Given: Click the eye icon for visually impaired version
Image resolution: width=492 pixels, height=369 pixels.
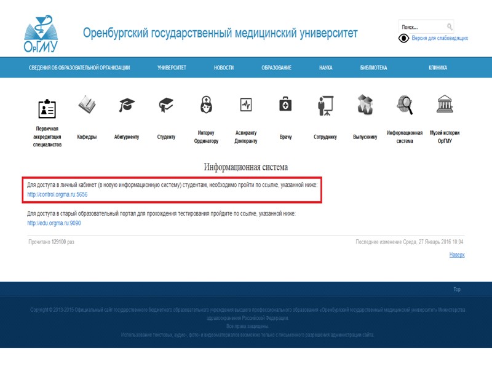Looking at the screenshot, I should click(403, 38).
